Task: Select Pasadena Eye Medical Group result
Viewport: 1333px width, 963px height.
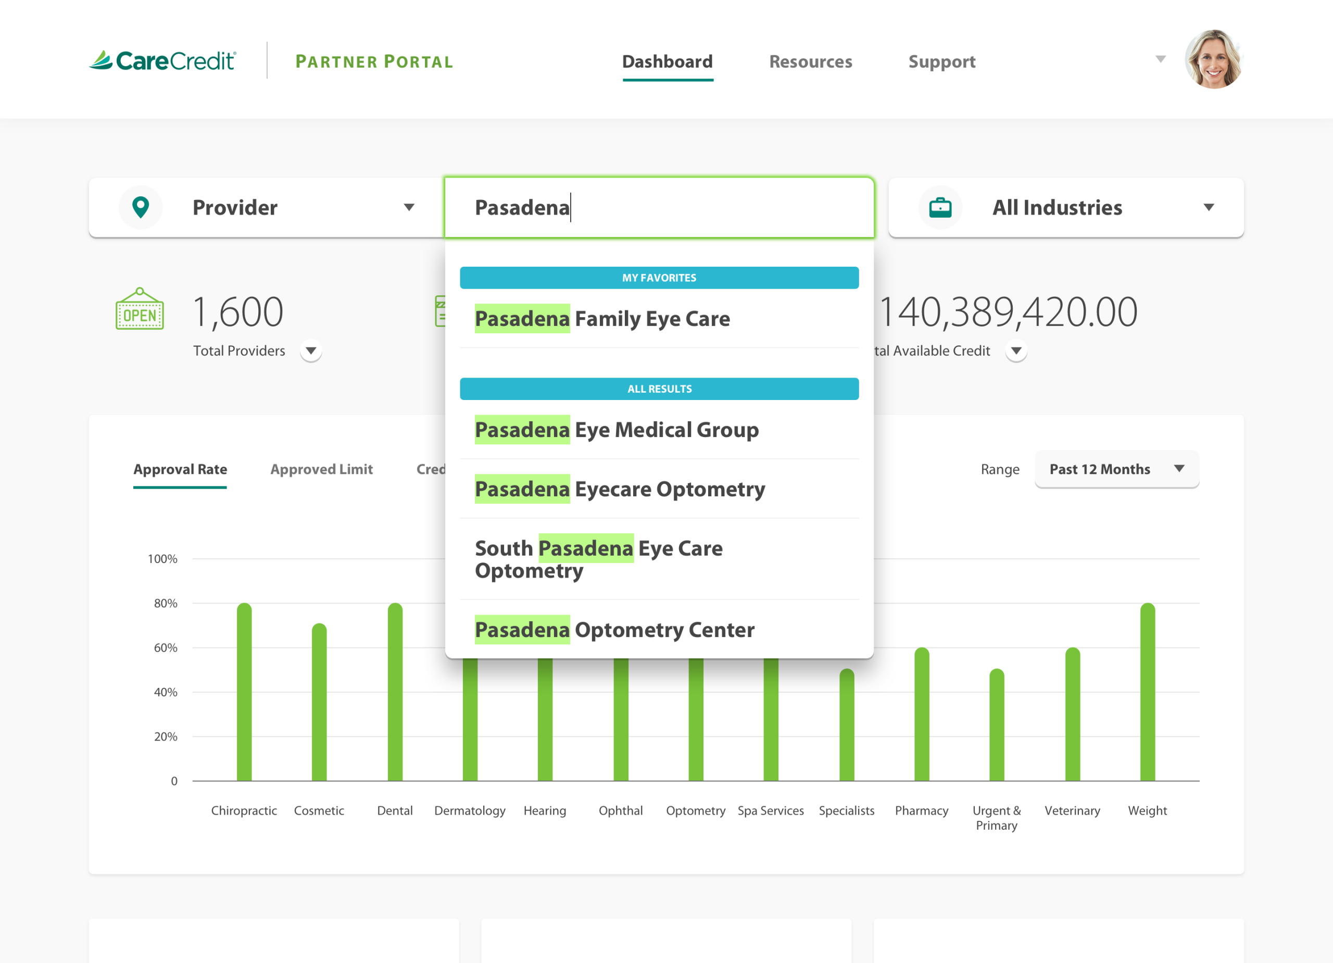Action: [617, 430]
